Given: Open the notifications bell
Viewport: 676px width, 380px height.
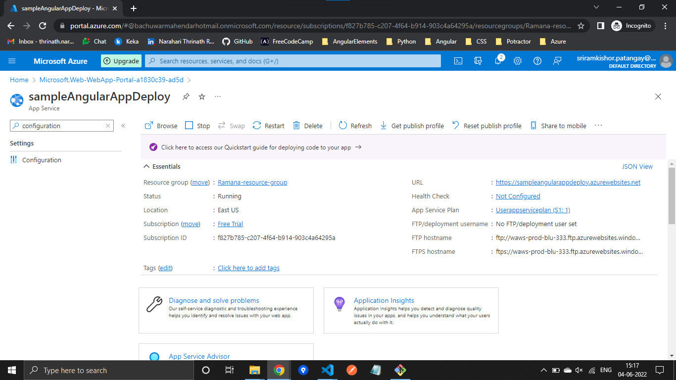Looking at the screenshot, I should [x=498, y=61].
